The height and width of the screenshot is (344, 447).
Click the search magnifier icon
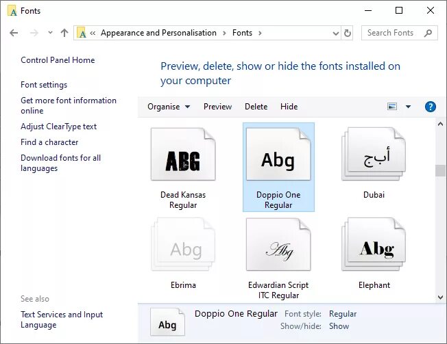coord(428,33)
